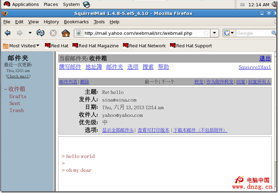Return to 邮件列表 message list

point(68,82)
